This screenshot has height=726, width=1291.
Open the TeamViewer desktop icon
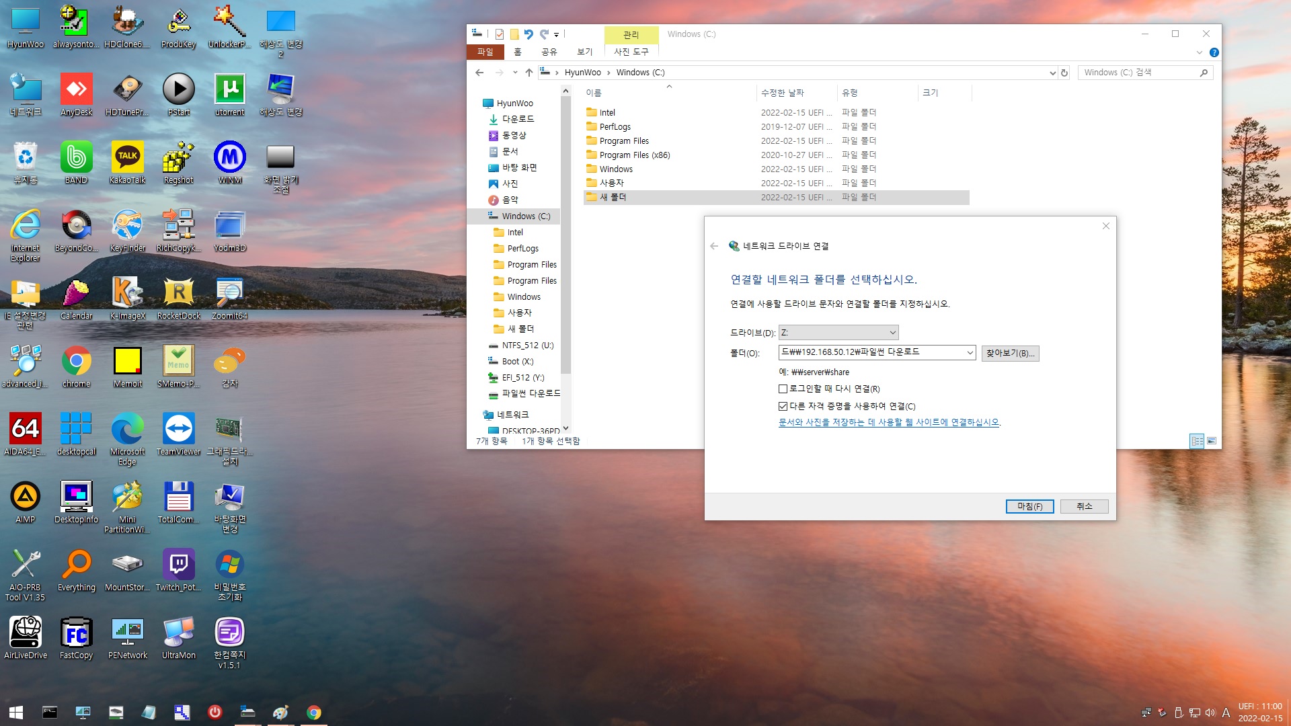click(x=178, y=434)
